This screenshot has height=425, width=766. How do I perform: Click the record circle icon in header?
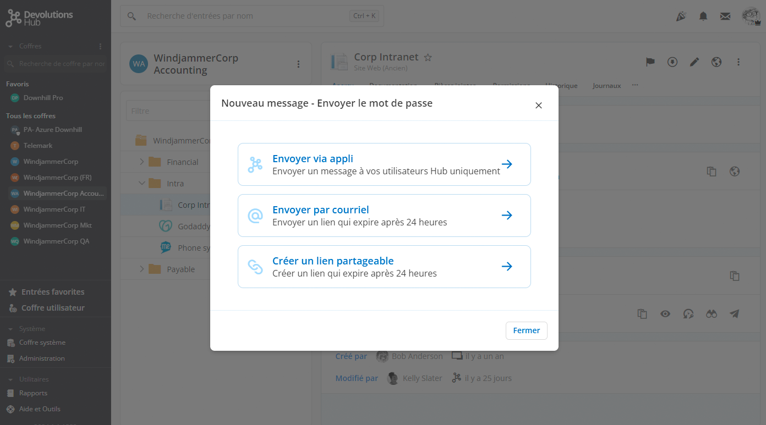672,62
